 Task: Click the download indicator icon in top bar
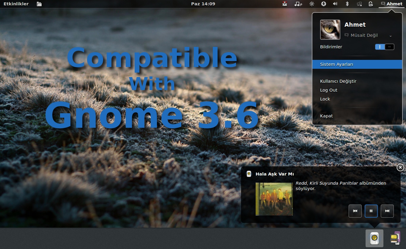click(285, 4)
